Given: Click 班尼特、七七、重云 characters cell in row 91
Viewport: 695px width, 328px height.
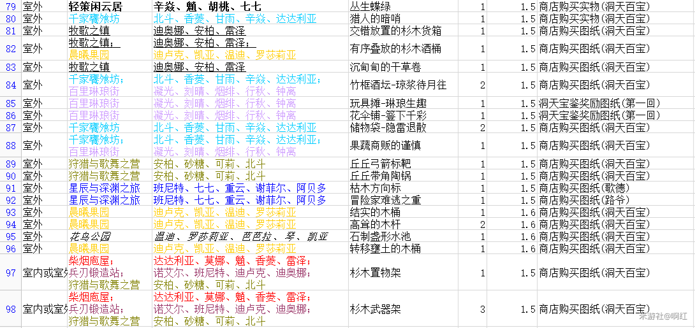Looking at the screenshot, I should click(250, 188).
